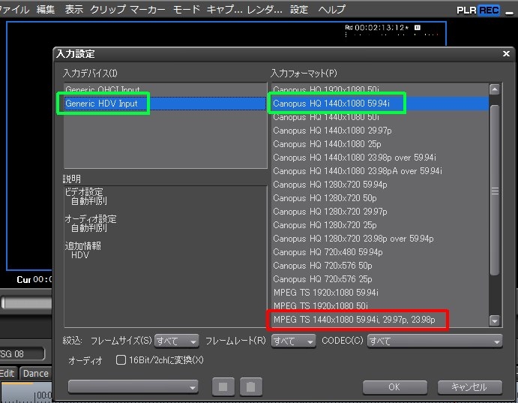The image size is (518, 403).
Task: Click format list scroll-up arrow
Action: [495, 89]
